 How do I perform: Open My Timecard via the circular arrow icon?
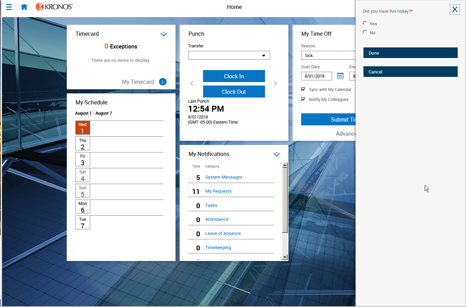pyautogui.click(x=162, y=82)
